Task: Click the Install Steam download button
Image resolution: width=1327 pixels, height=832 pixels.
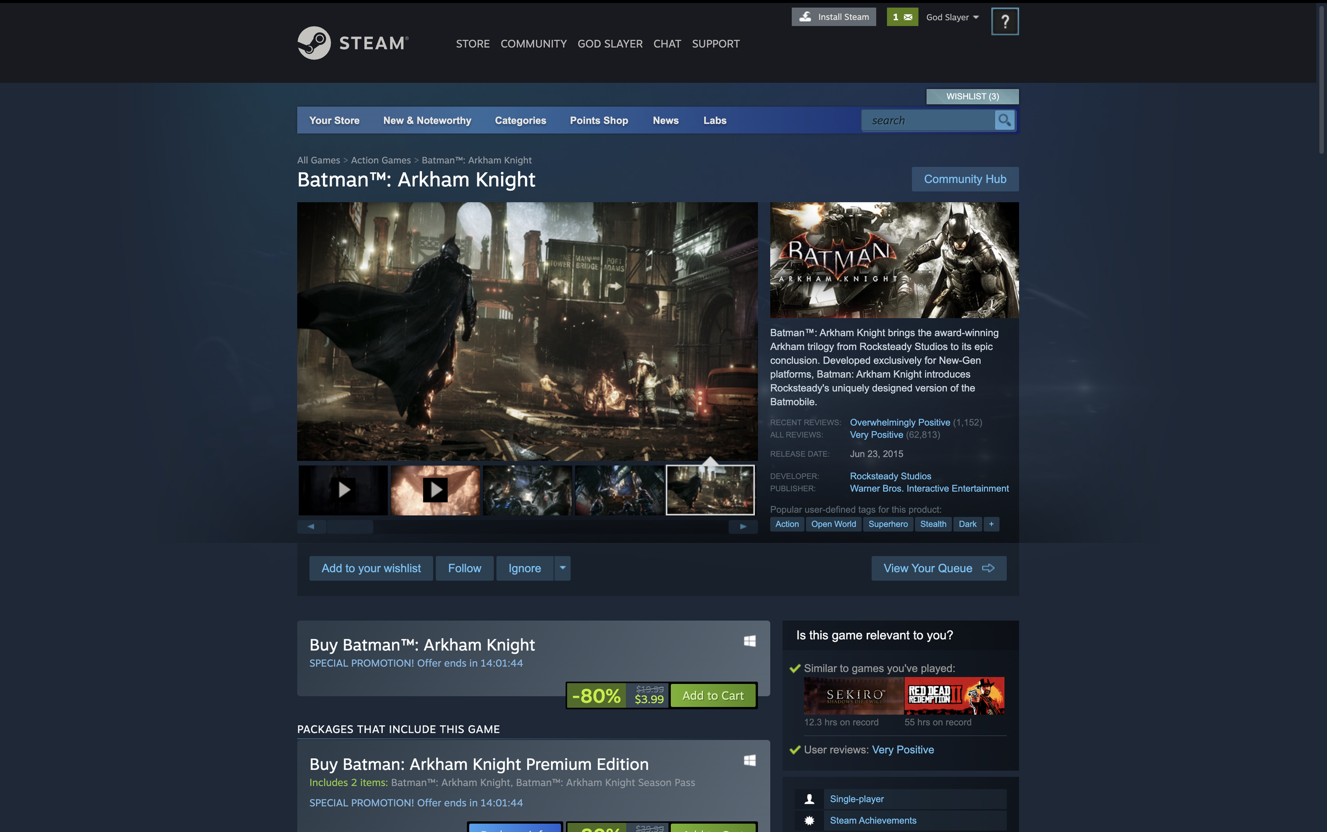Action: [x=833, y=17]
